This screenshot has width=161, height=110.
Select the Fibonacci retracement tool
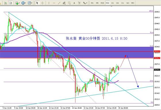69,3
